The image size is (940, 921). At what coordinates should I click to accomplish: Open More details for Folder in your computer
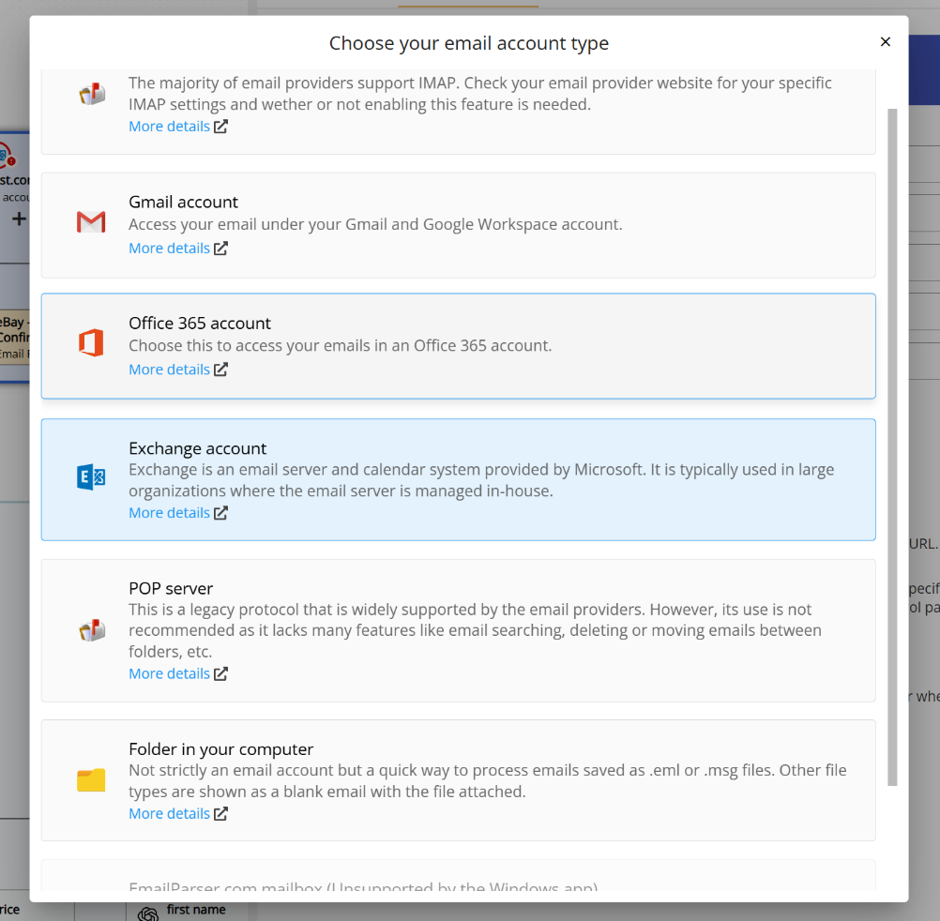[169, 813]
